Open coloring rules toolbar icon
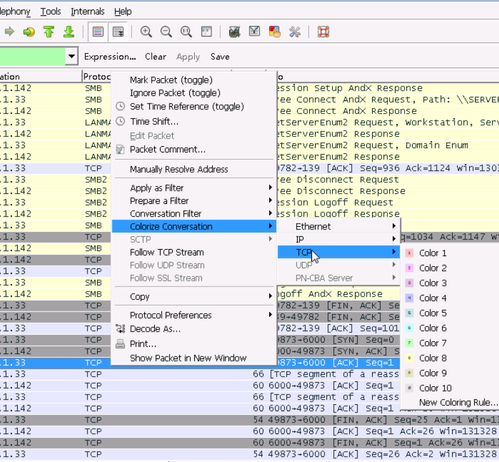This screenshot has width=499, height=462. (x=274, y=32)
